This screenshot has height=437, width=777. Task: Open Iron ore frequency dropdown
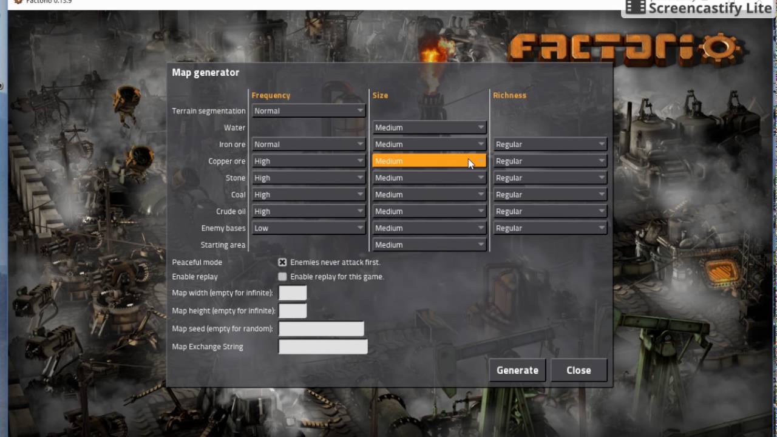pos(308,144)
